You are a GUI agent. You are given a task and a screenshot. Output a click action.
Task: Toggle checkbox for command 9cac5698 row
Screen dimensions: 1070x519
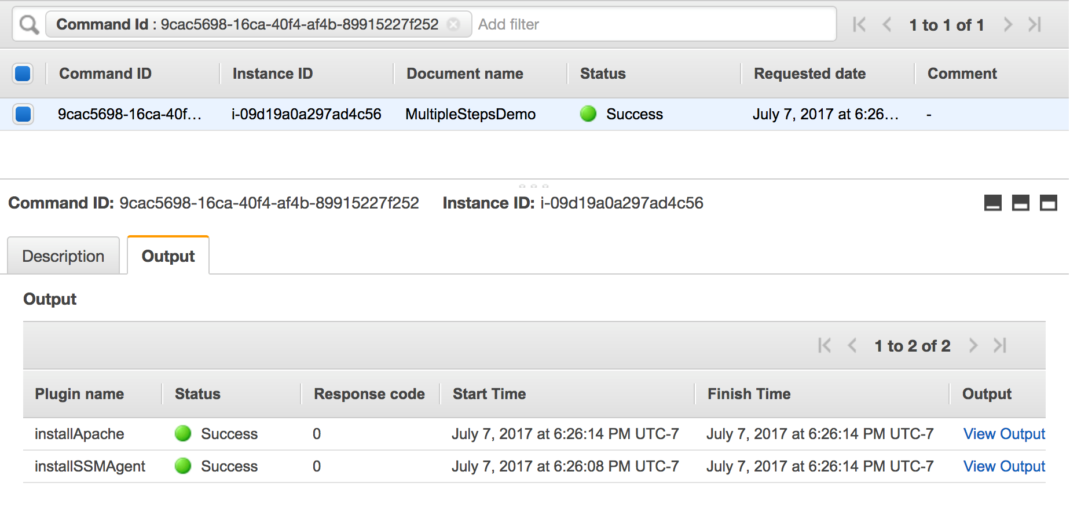point(23,114)
